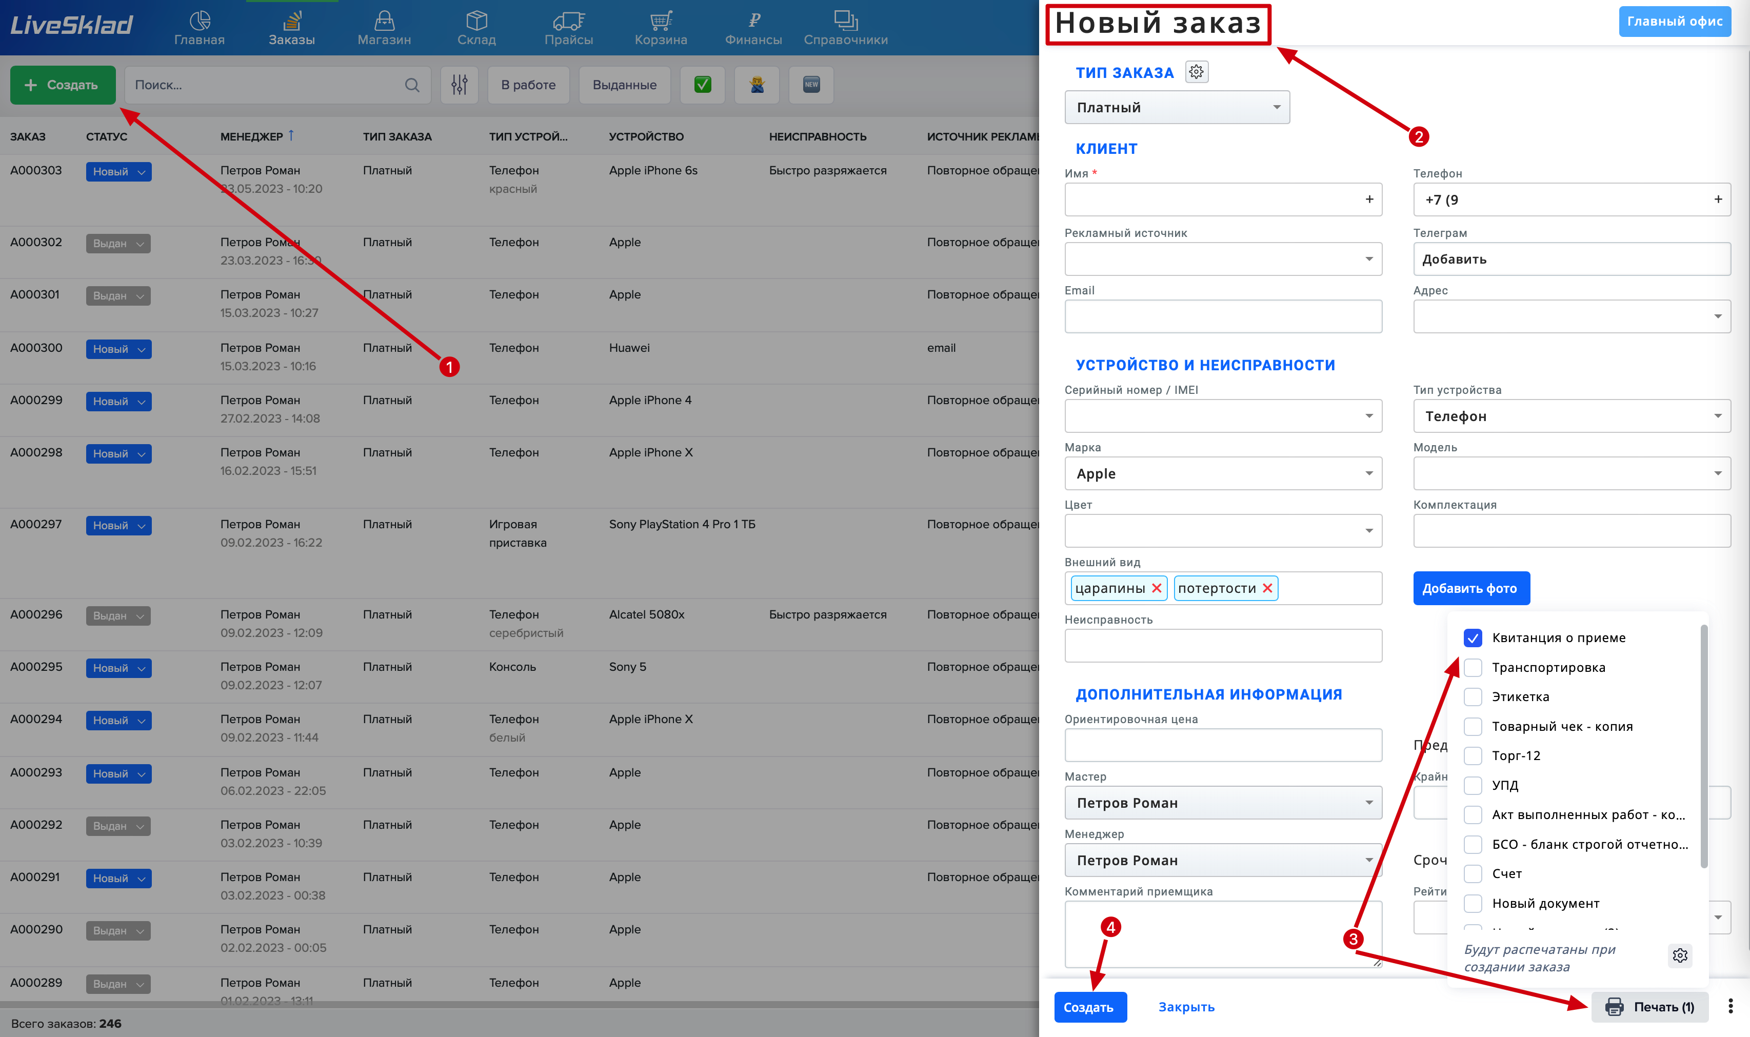
Task: Open status dropdown for order A000302
Action: 118,244
